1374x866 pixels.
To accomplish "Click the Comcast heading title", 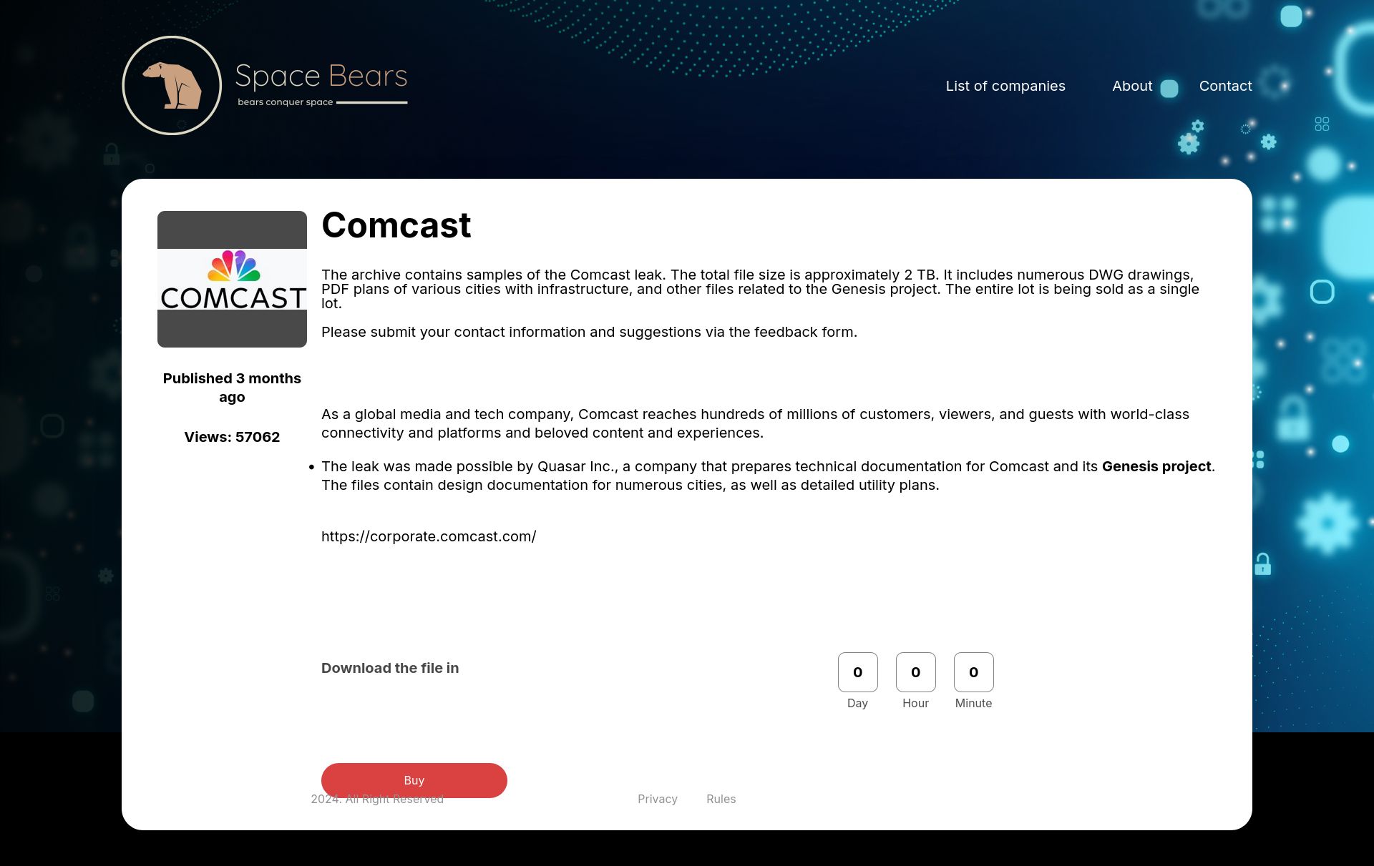I will point(396,225).
